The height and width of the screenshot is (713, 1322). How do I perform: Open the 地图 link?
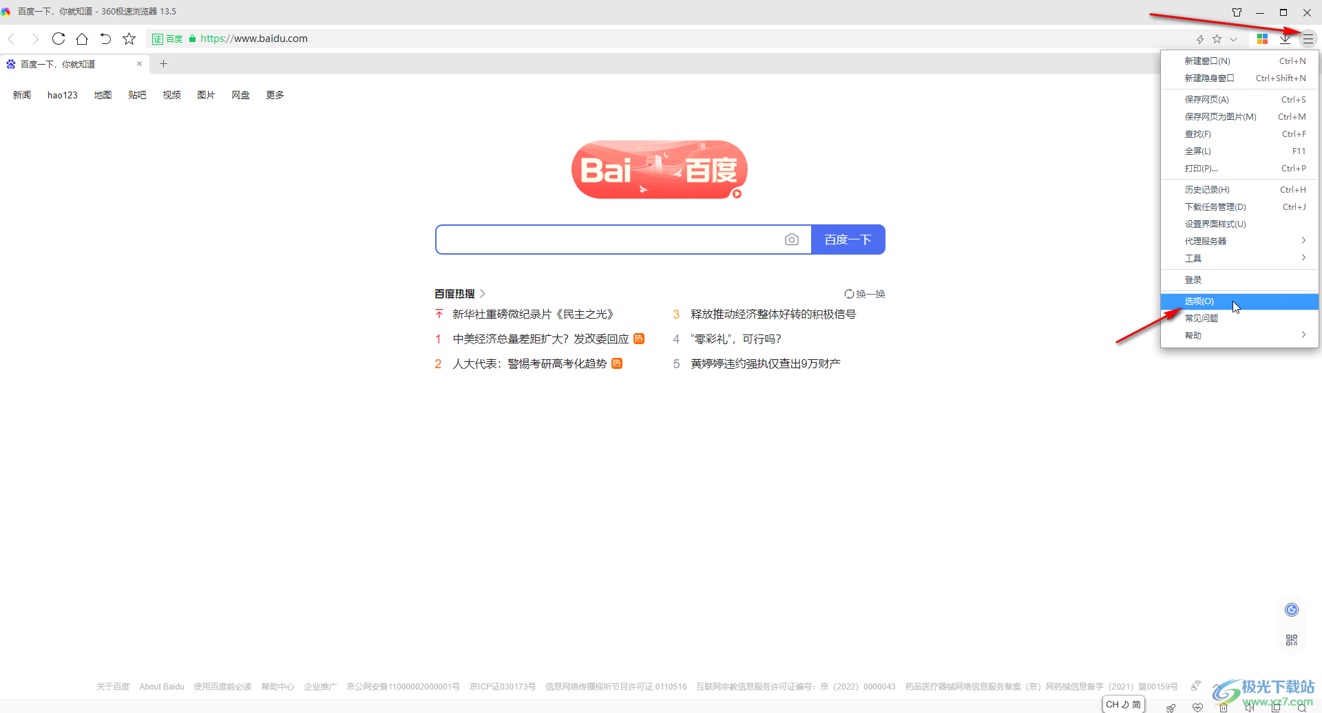point(103,95)
